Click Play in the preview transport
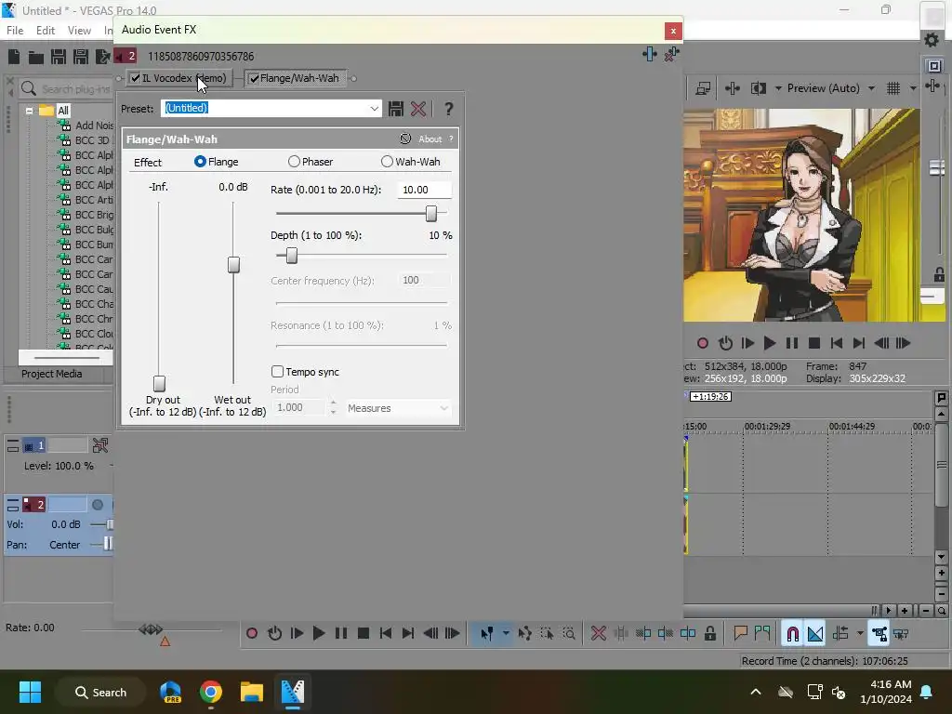The image size is (952, 714). (769, 344)
